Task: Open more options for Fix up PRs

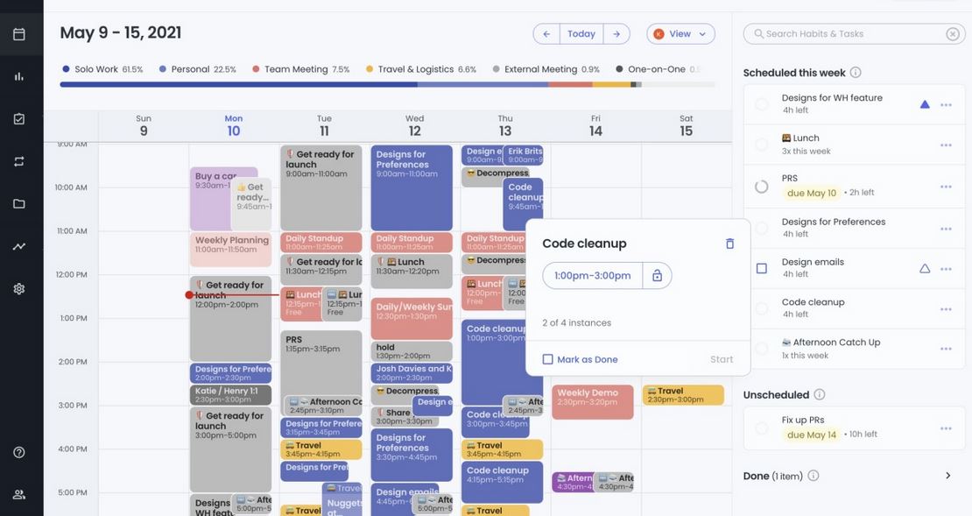Action: point(946,428)
